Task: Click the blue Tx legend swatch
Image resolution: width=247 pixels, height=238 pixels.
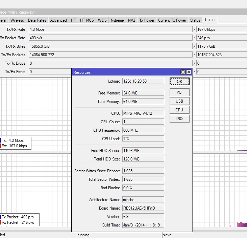Action: pos(1,140)
